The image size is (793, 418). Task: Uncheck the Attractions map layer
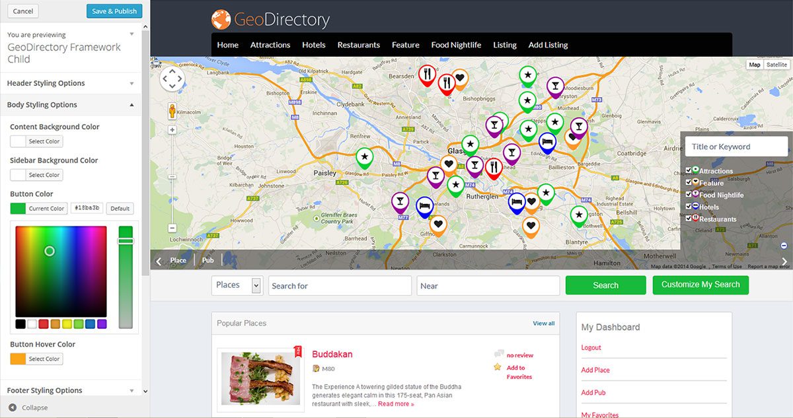point(688,170)
